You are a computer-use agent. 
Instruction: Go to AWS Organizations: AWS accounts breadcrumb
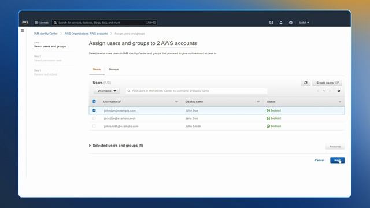point(86,34)
